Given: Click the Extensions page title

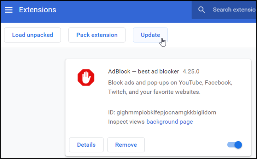Looking at the screenshot, I should click(x=38, y=10).
